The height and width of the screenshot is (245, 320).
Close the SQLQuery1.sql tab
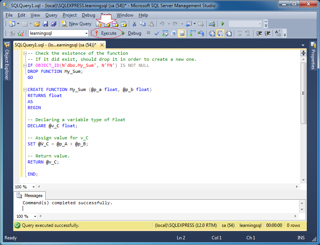(x=102, y=45)
